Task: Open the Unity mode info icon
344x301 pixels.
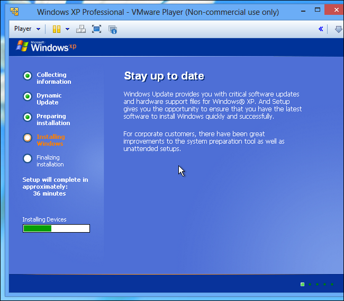Action: [x=113, y=29]
